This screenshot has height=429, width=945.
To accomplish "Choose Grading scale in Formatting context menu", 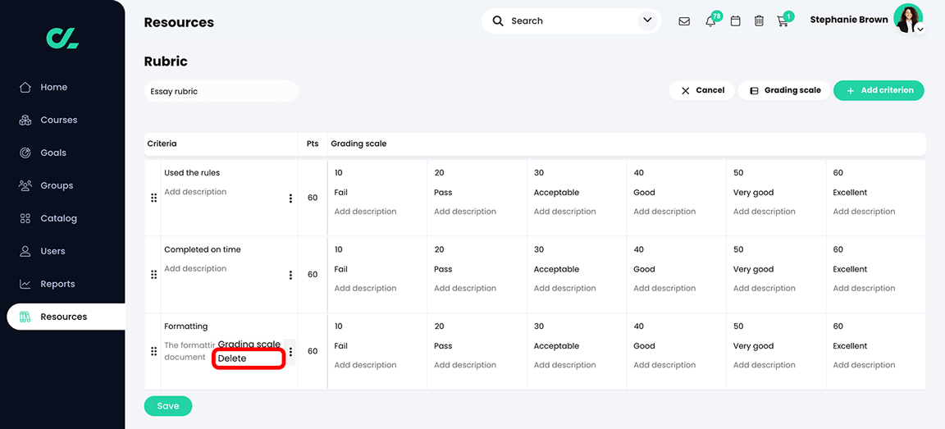I will (x=249, y=344).
